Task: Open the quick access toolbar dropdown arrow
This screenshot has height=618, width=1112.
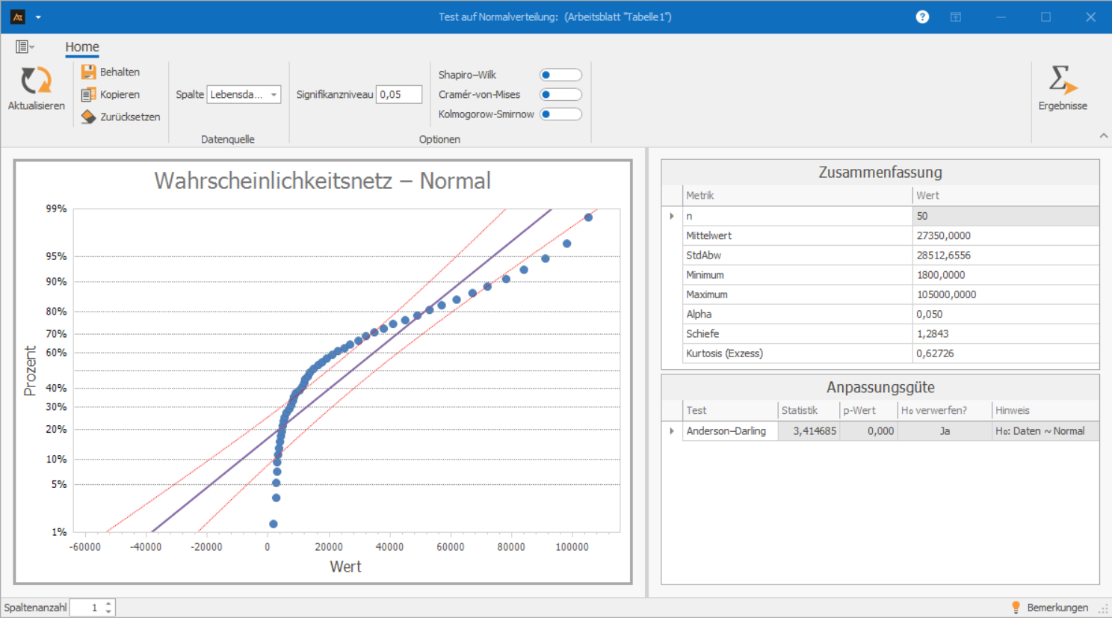Action: pyautogui.click(x=38, y=17)
